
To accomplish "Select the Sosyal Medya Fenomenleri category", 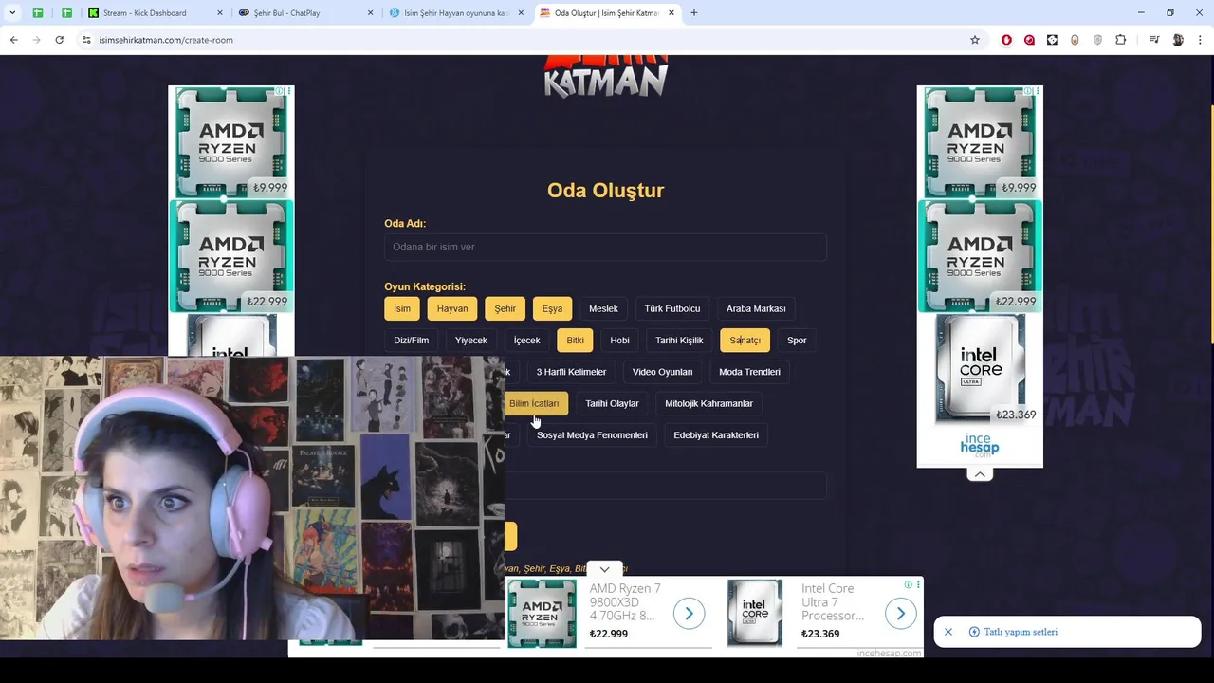I will click(x=592, y=435).
